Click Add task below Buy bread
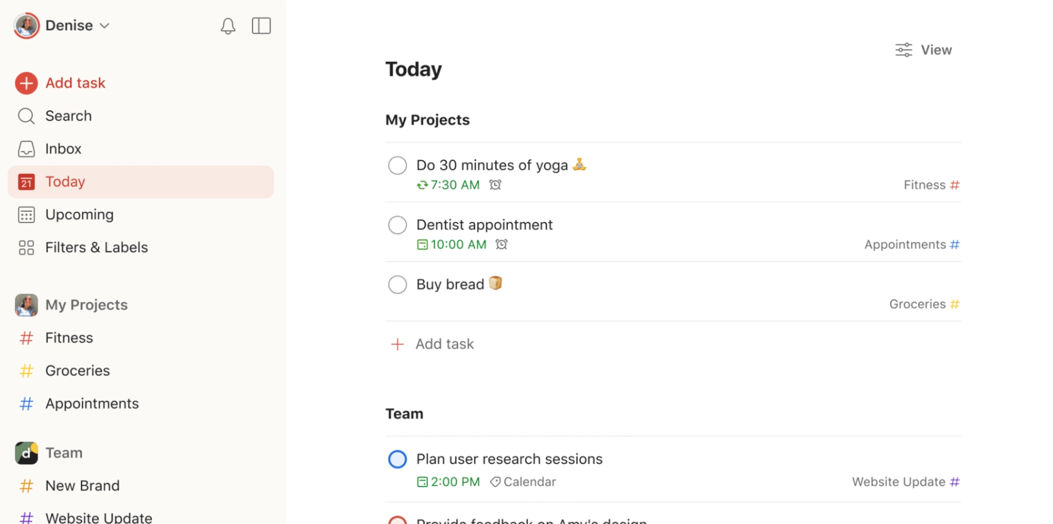 [x=444, y=344]
